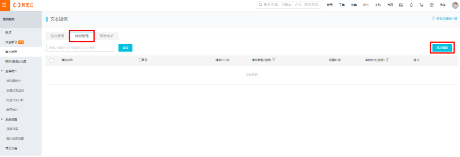Viewport: 460px width, 157px height.
Task: Click the 创建时间 column header
Action: 335,60
